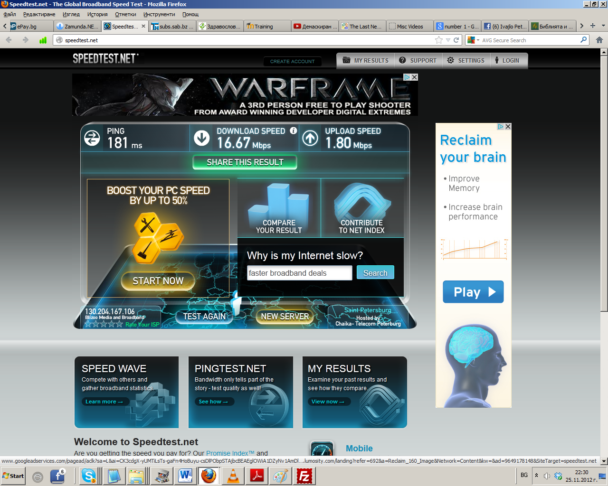The width and height of the screenshot is (608, 486).
Task: Open Microsoft Word from the taskbar
Action: click(x=185, y=476)
